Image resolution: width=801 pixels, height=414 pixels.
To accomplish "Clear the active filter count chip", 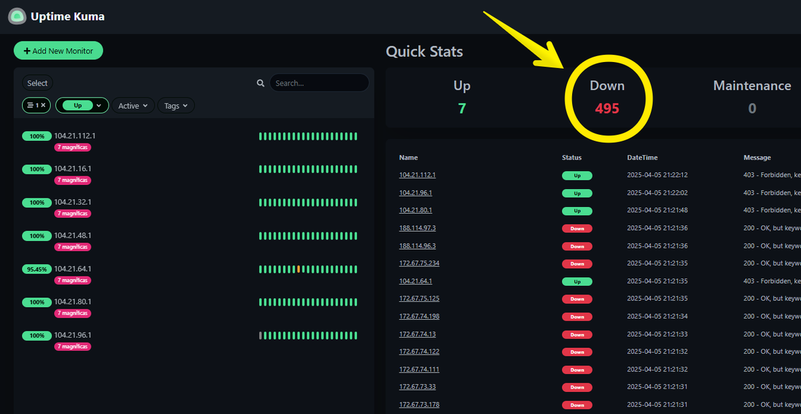I will click(36, 106).
